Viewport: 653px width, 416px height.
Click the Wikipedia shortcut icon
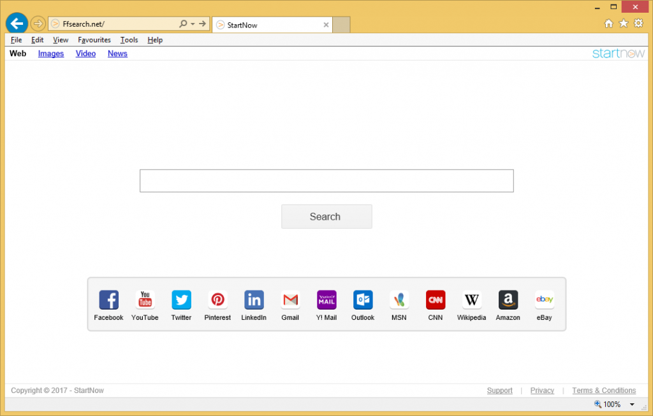pyautogui.click(x=471, y=300)
